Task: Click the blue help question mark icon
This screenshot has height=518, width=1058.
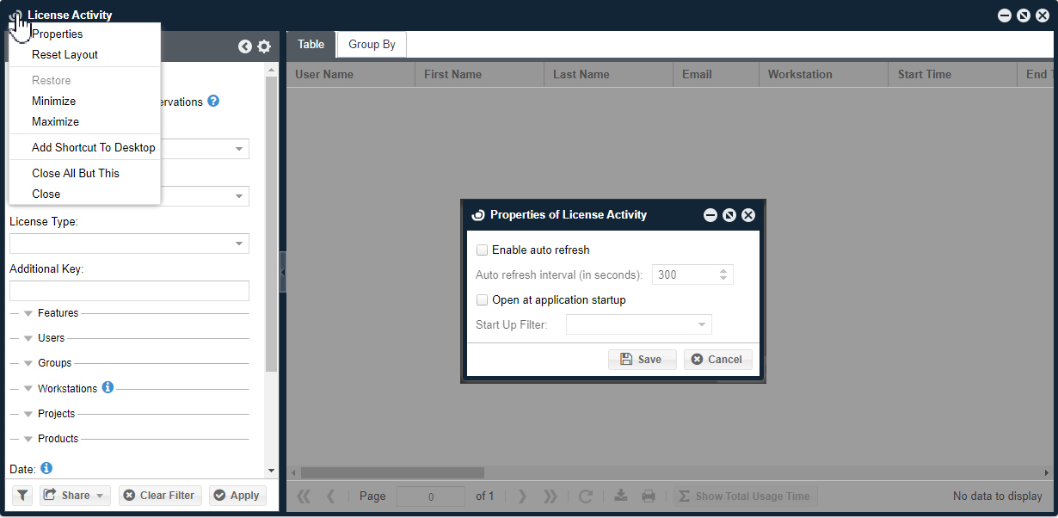Action: pyautogui.click(x=213, y=101)
